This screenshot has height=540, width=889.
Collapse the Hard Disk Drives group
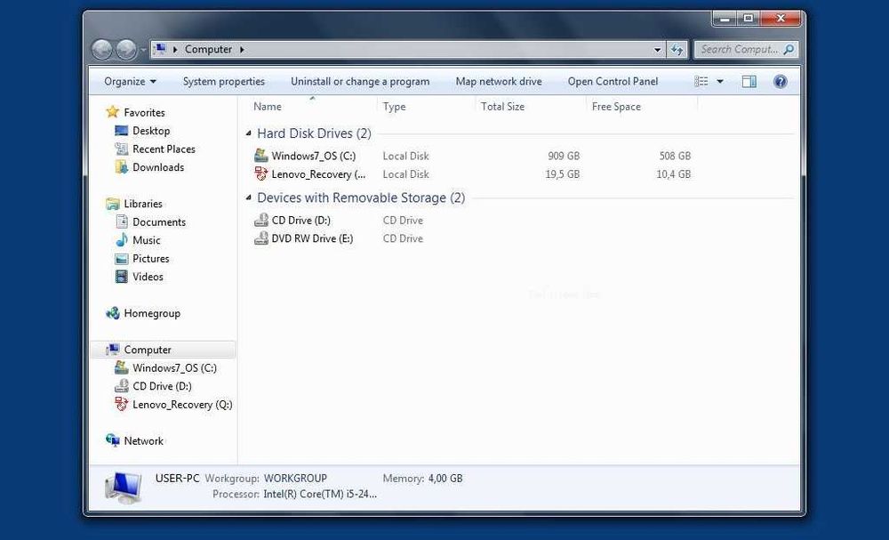[248, 133]
